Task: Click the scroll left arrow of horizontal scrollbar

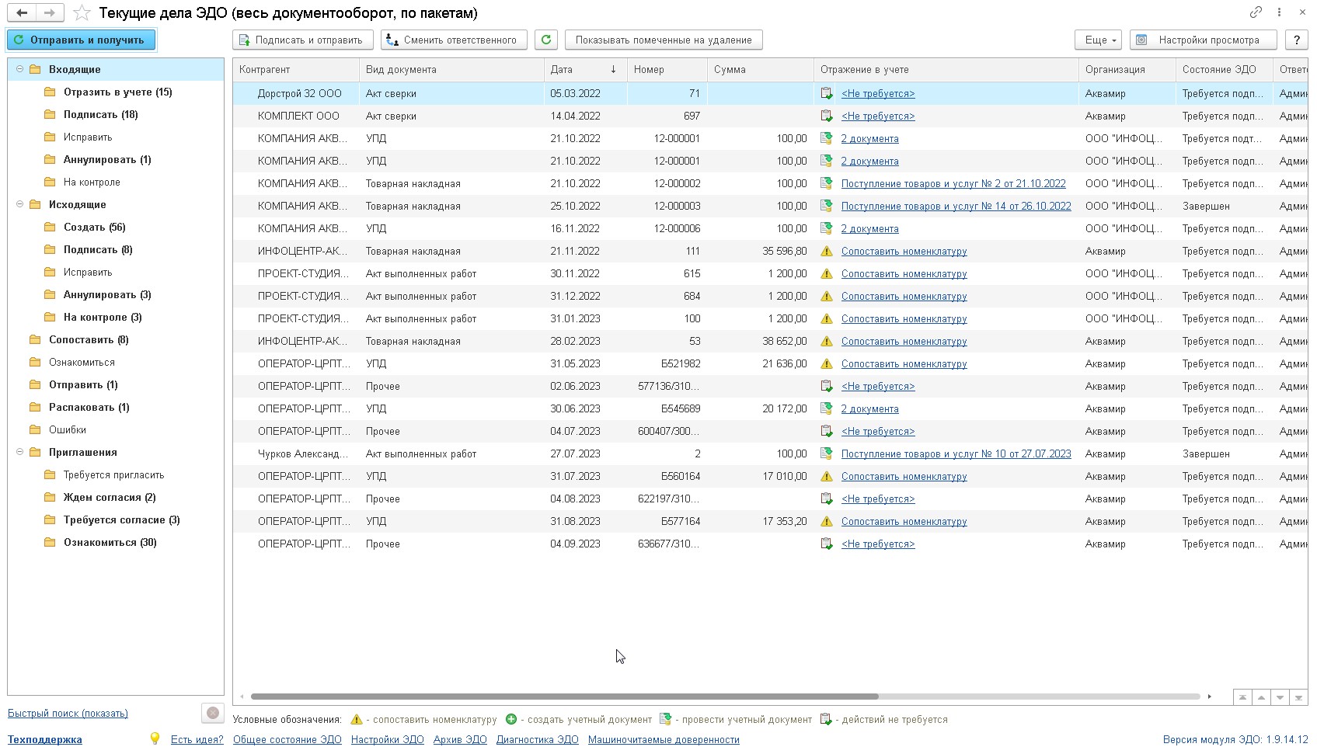Action: (242, 697)
